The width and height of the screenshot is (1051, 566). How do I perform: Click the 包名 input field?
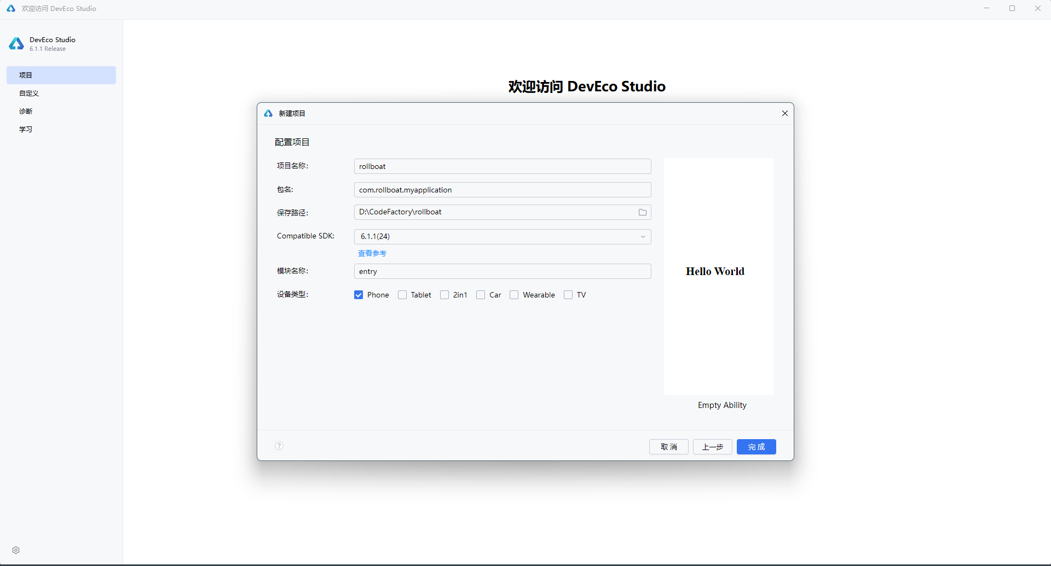point(503,190)
